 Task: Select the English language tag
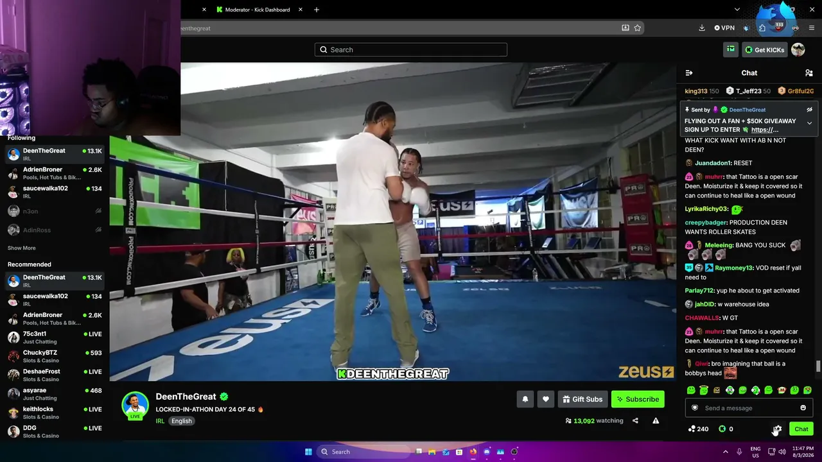coord(182,421)
